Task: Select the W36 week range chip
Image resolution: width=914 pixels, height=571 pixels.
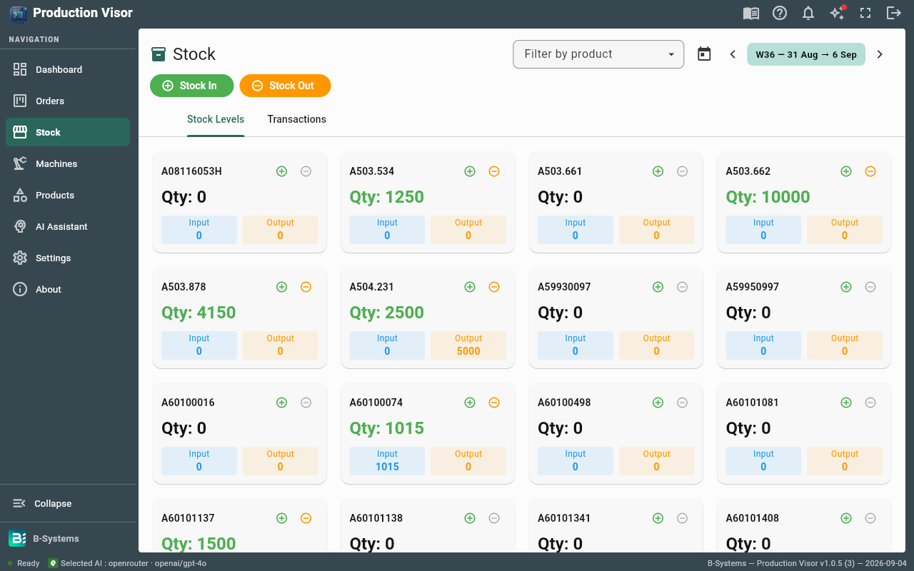Action: coord(806,54)
